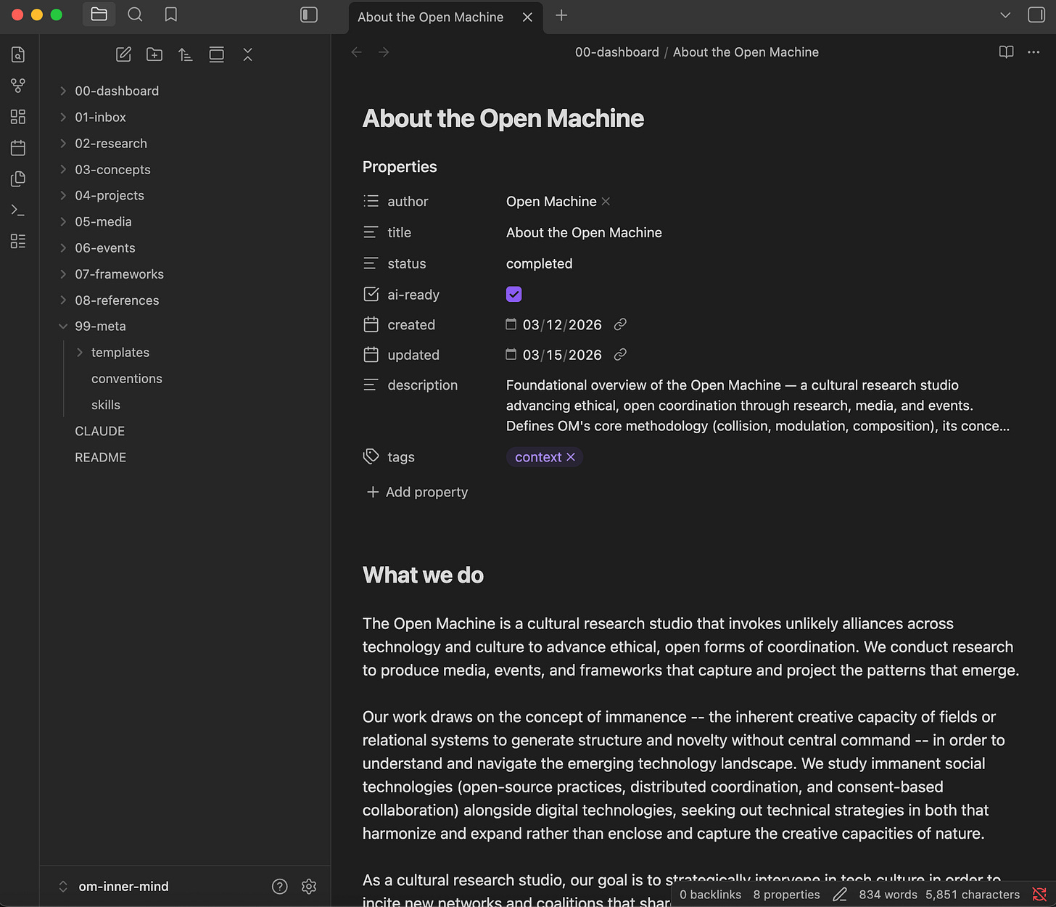Click the author property type icon
The height and width of the screenshot is (907, 1056).
point(371,201)
